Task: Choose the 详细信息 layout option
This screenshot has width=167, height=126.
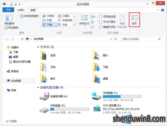Action: pos(65,20)
